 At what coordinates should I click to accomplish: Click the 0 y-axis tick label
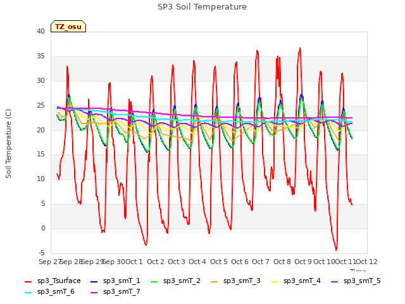[x=43, y=228]
